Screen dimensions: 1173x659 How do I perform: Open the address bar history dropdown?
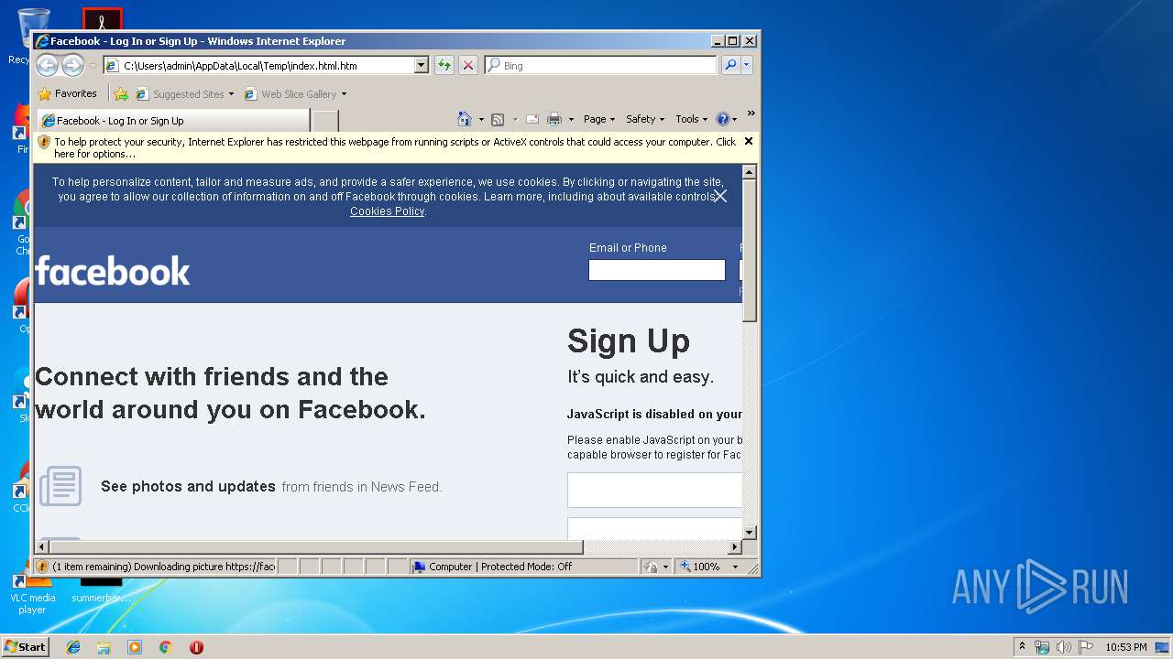tap(422, 65)
